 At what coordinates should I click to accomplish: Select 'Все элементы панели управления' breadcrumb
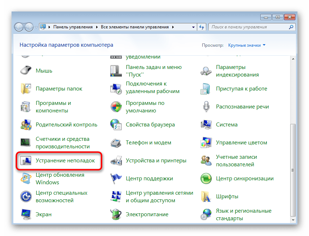click(135, 27)
